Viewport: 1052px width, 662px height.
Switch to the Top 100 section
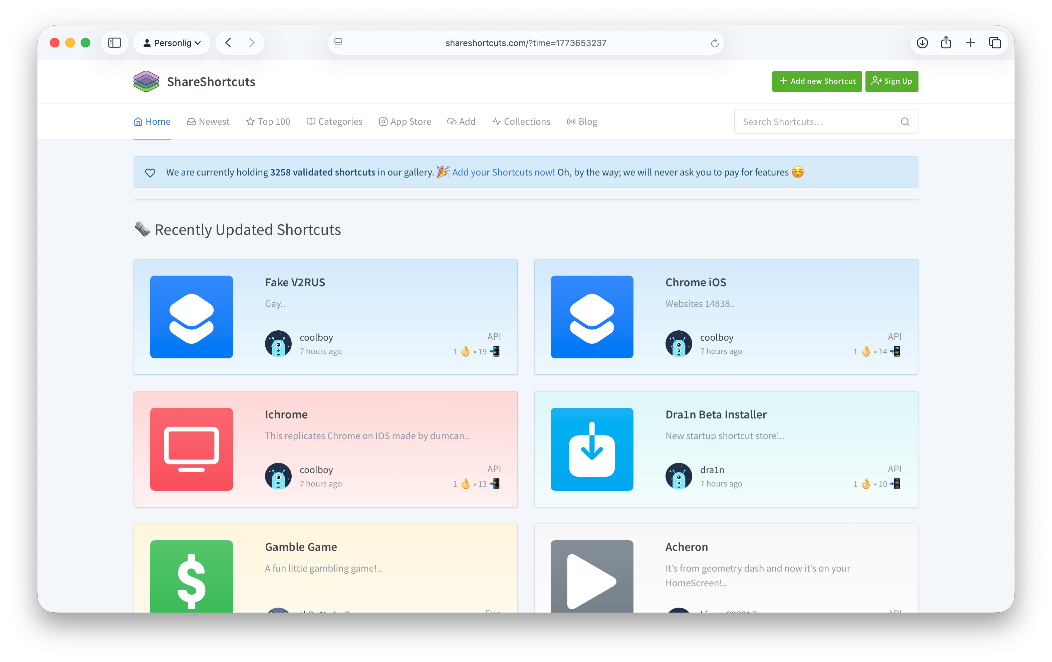268,121
